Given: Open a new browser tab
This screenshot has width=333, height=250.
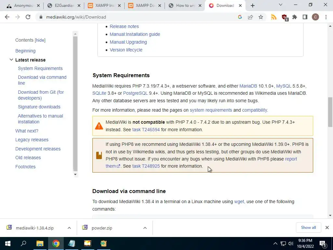Looking at the screenshot, I should tap(252, 6).
